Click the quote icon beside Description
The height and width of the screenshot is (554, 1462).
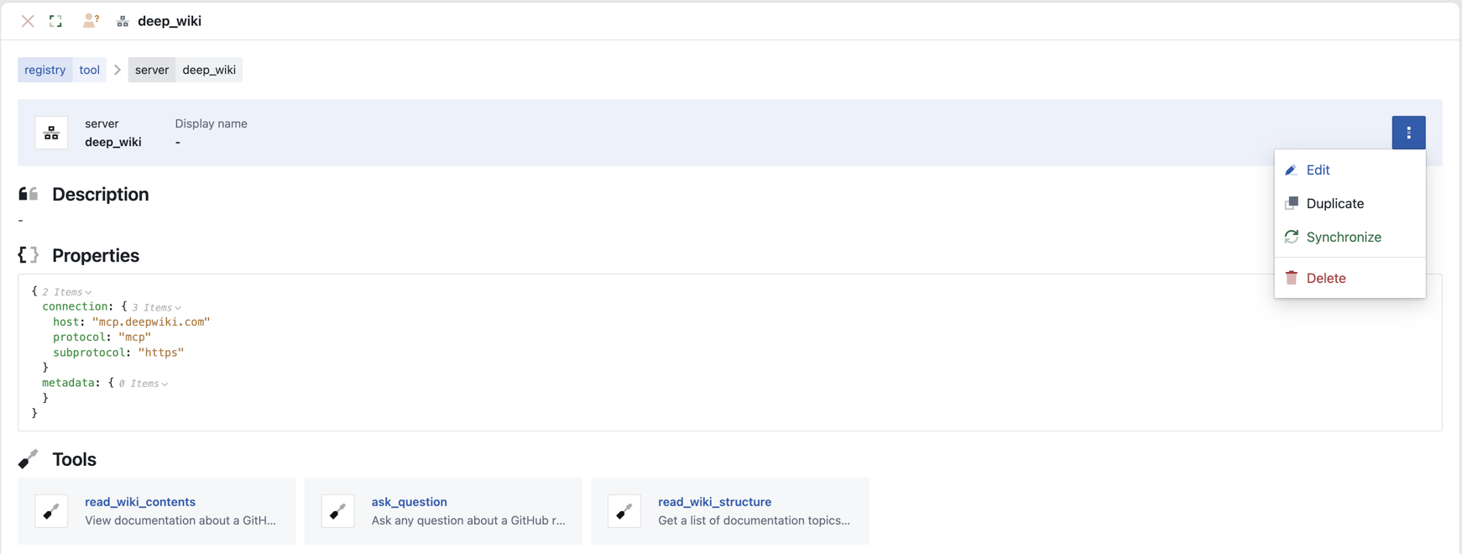point(29,194)
